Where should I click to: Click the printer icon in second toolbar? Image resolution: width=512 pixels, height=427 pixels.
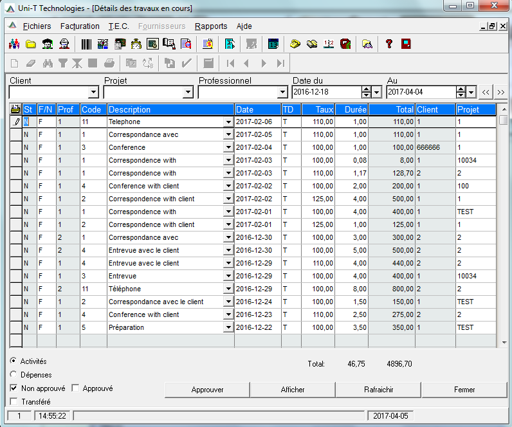pos(109,63)
